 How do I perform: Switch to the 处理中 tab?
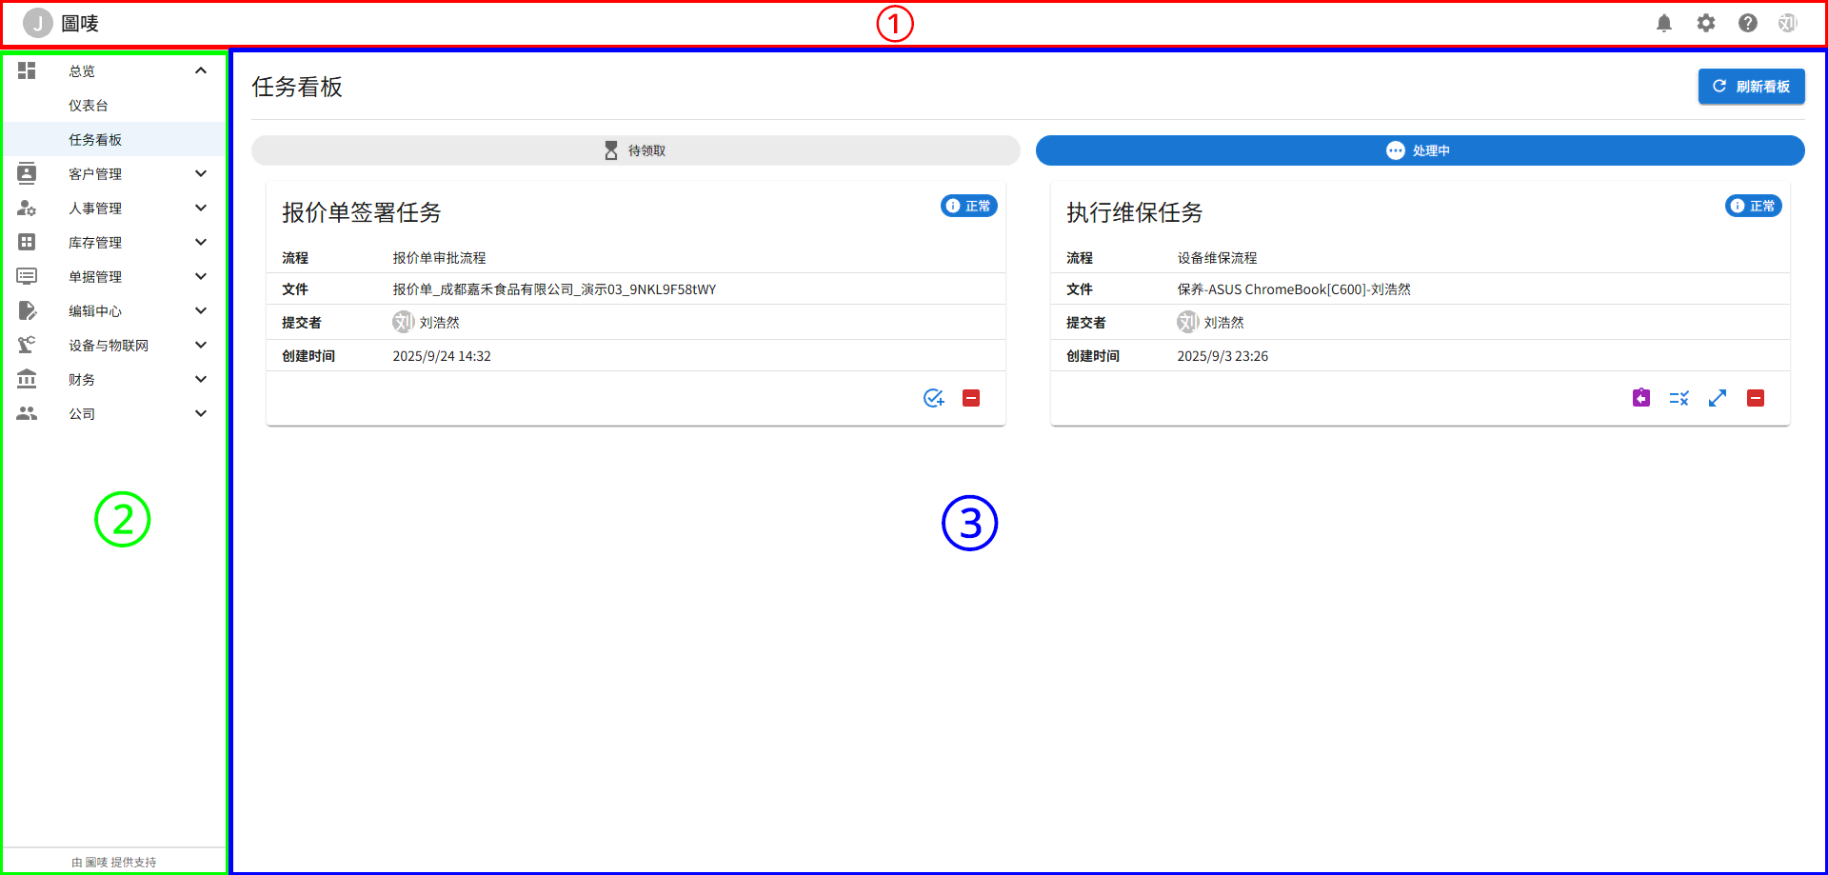point(1420,150)
